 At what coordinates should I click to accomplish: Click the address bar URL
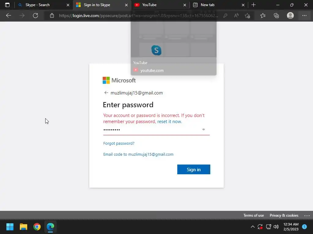point(138,16)
